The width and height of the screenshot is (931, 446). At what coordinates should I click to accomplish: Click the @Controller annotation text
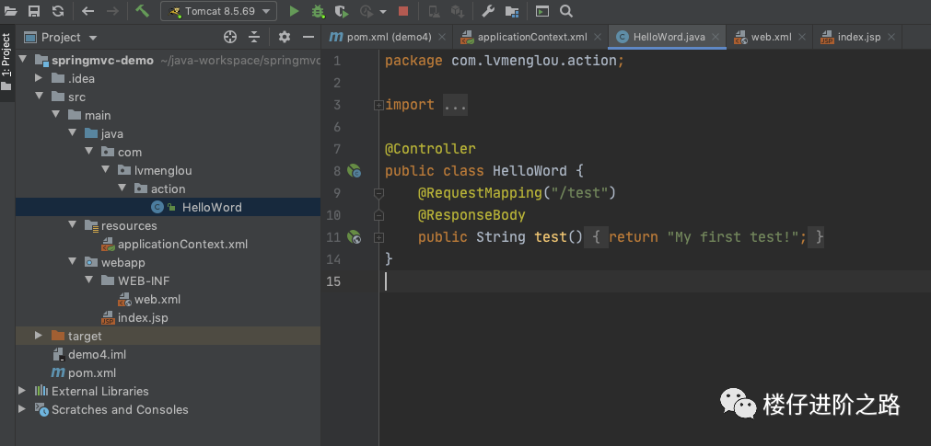(430, 149)
